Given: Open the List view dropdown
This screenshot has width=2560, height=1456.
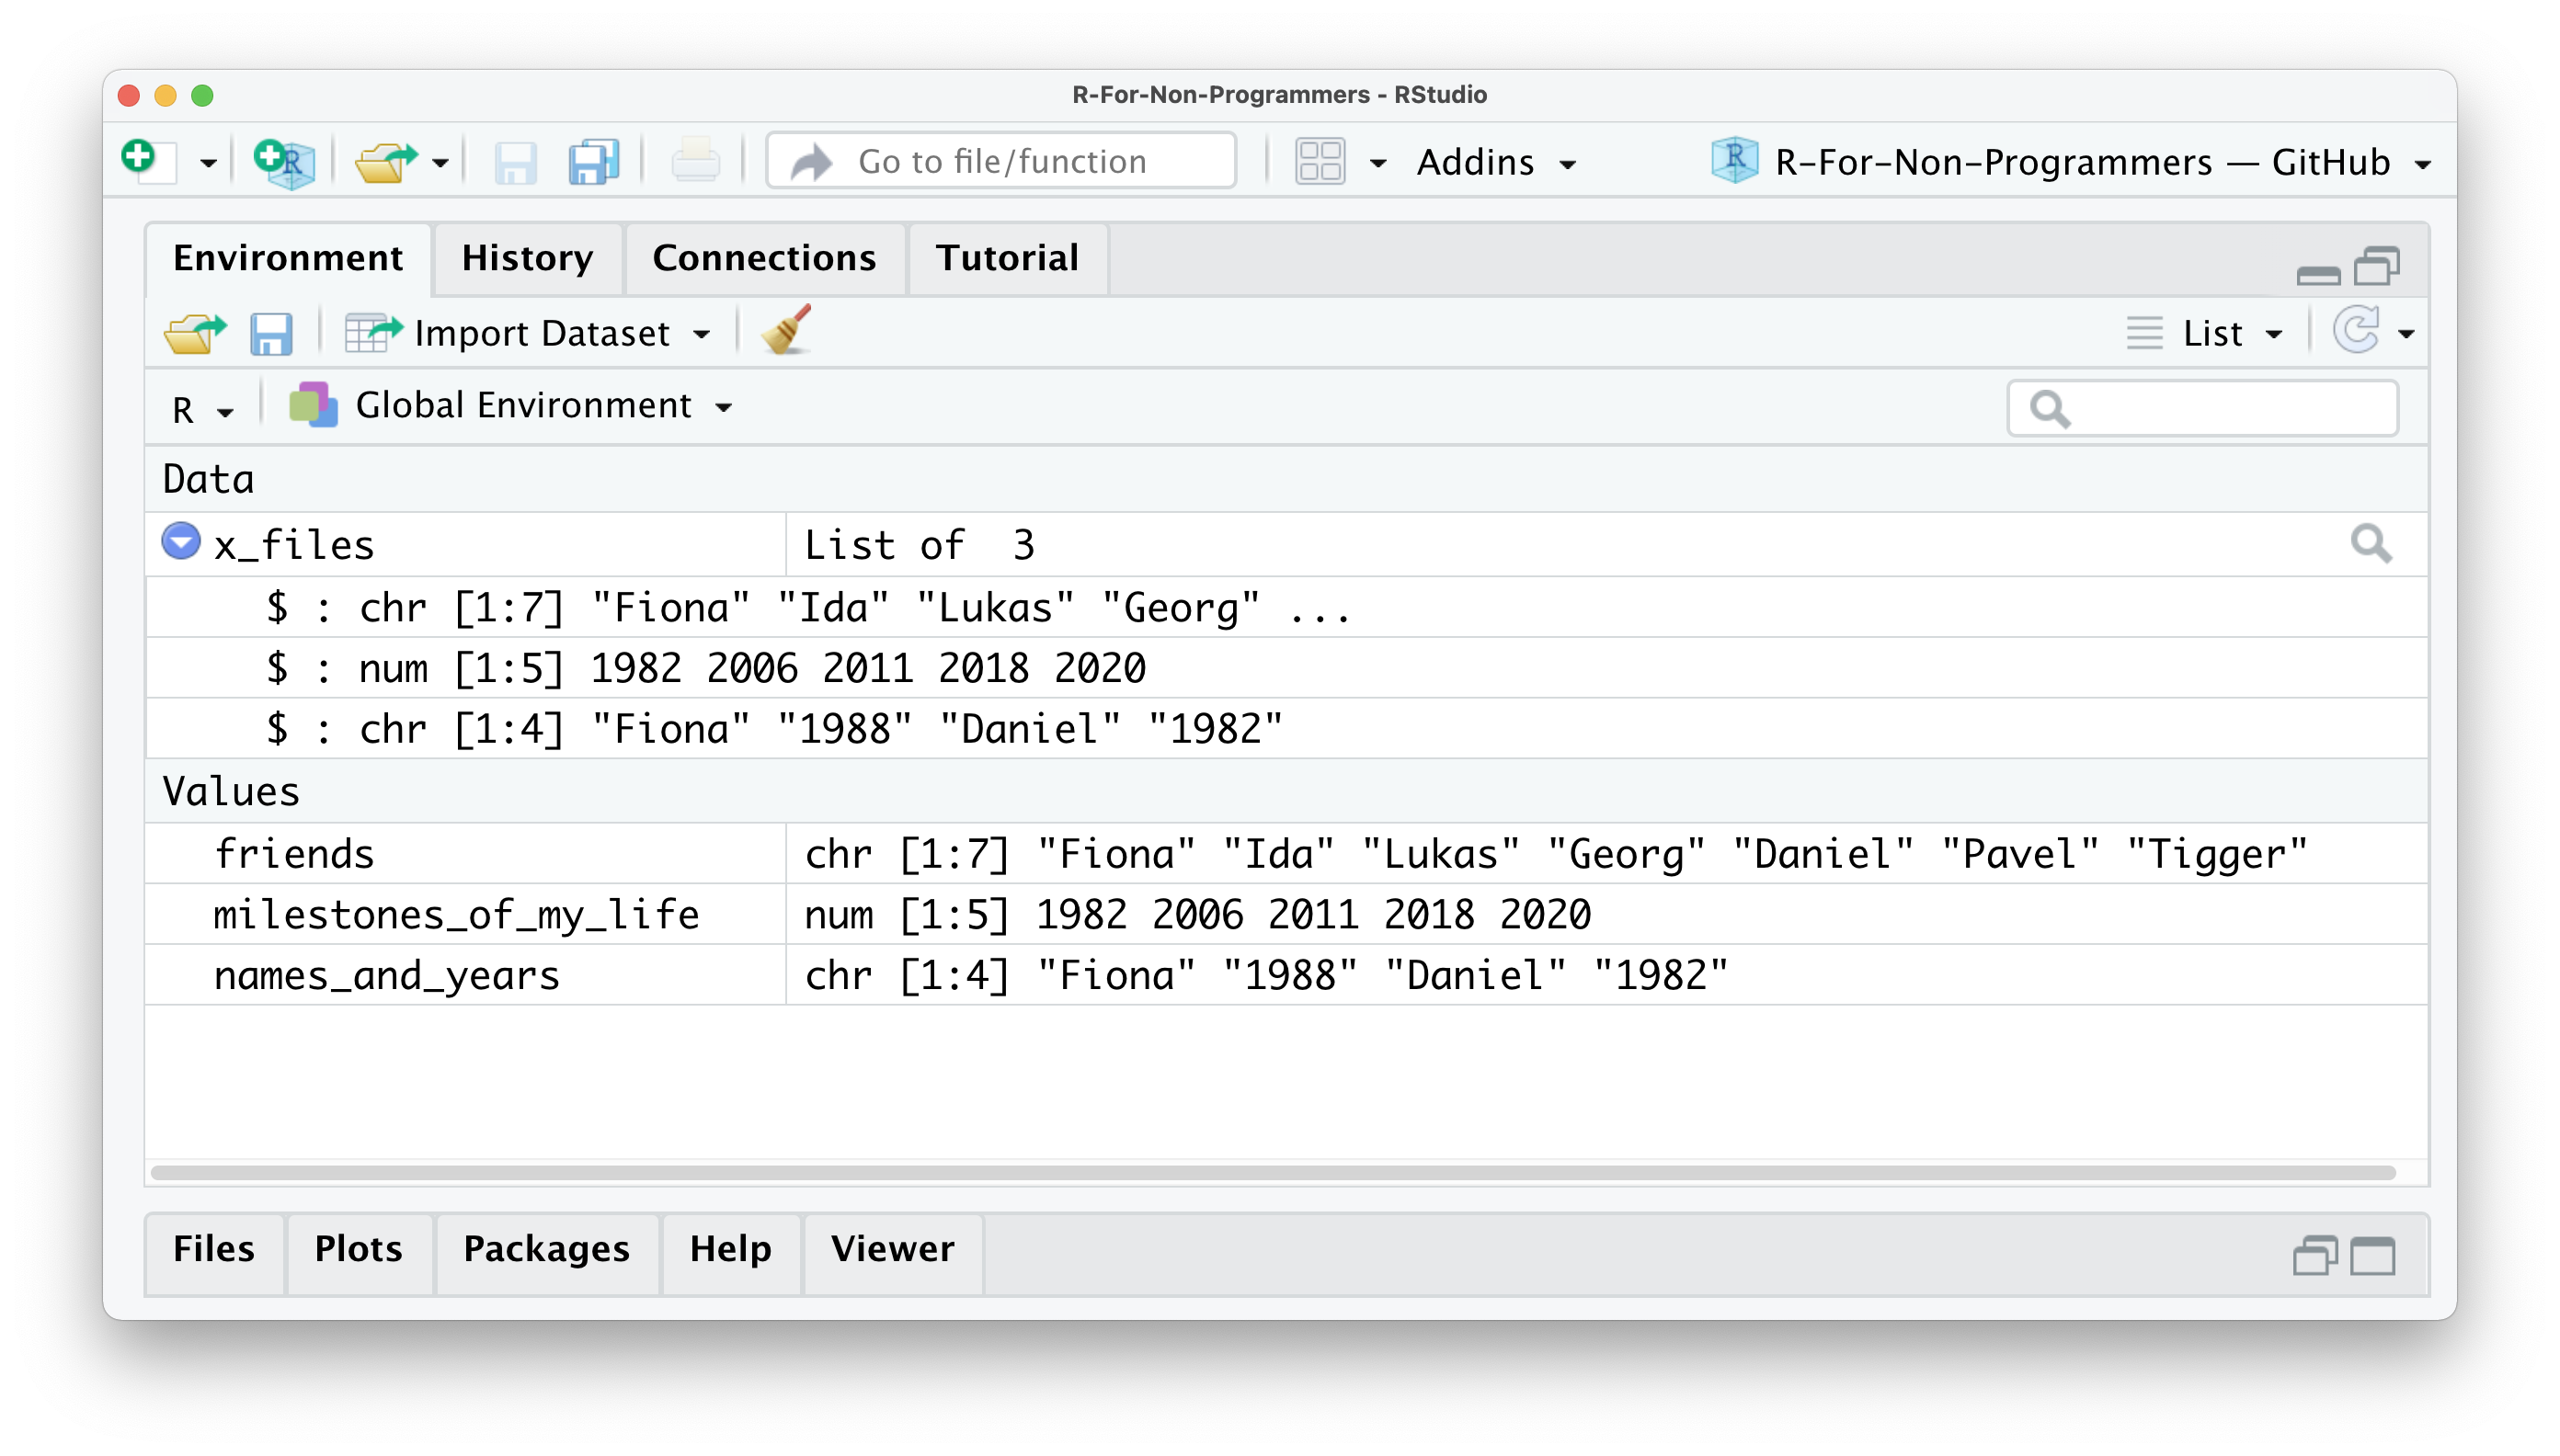Looking at the screenshot, I should coord(2205,333).
